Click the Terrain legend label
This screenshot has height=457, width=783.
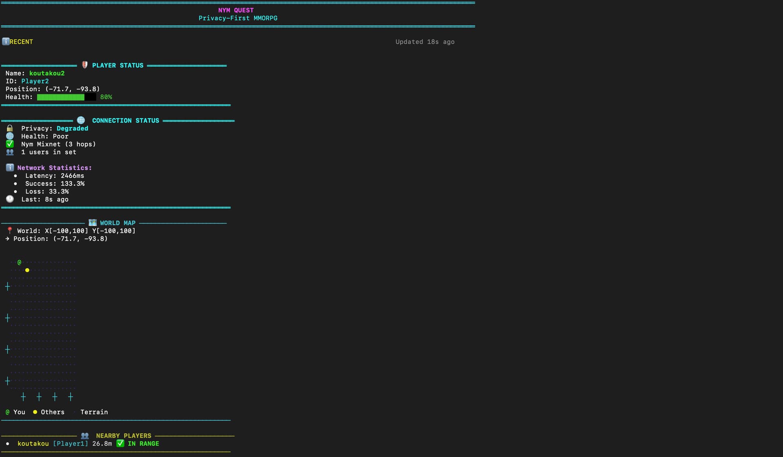[x=94, y=412]
